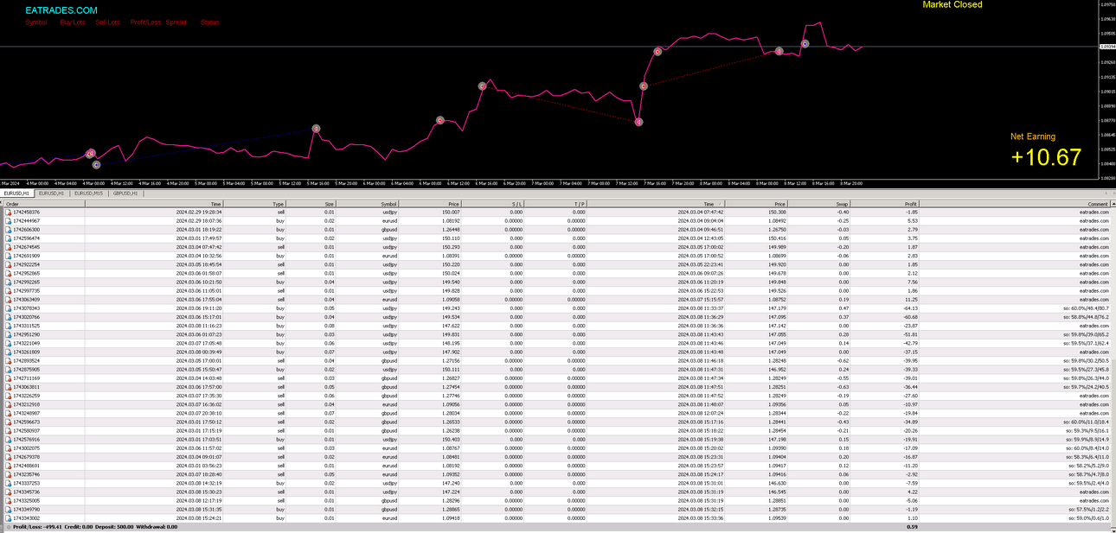Click the row icon of order 1742711169

pyautogui.click(x=9, y=378)
